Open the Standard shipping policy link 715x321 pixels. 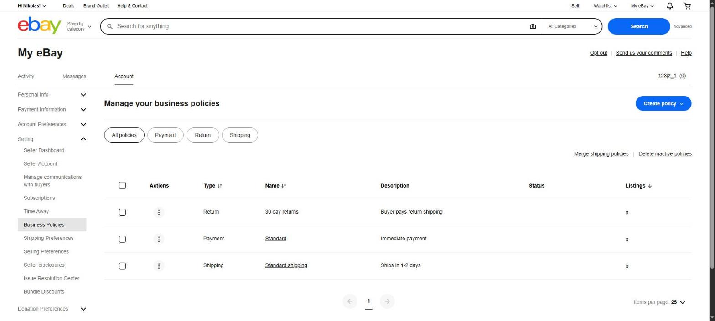click(286, 265)
